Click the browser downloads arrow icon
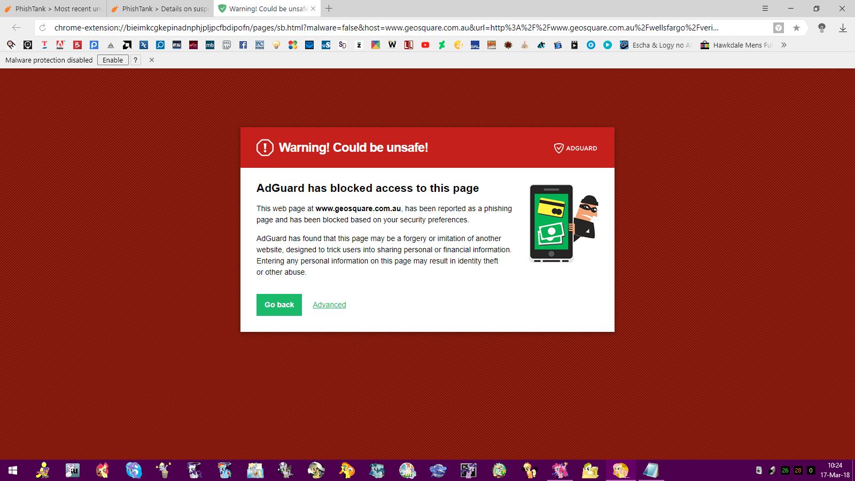Screen dimensions: 855x481 click(843, 28)
